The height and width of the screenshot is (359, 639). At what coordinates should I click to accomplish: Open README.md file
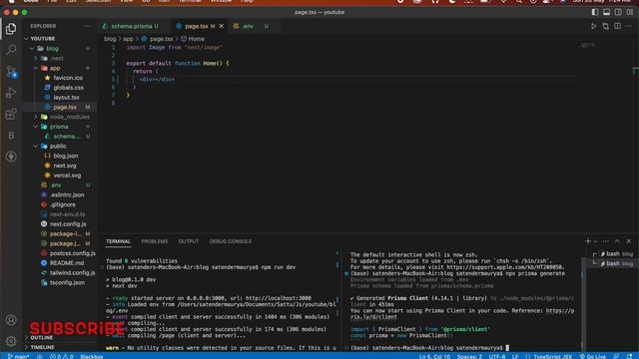coord(67,263)
